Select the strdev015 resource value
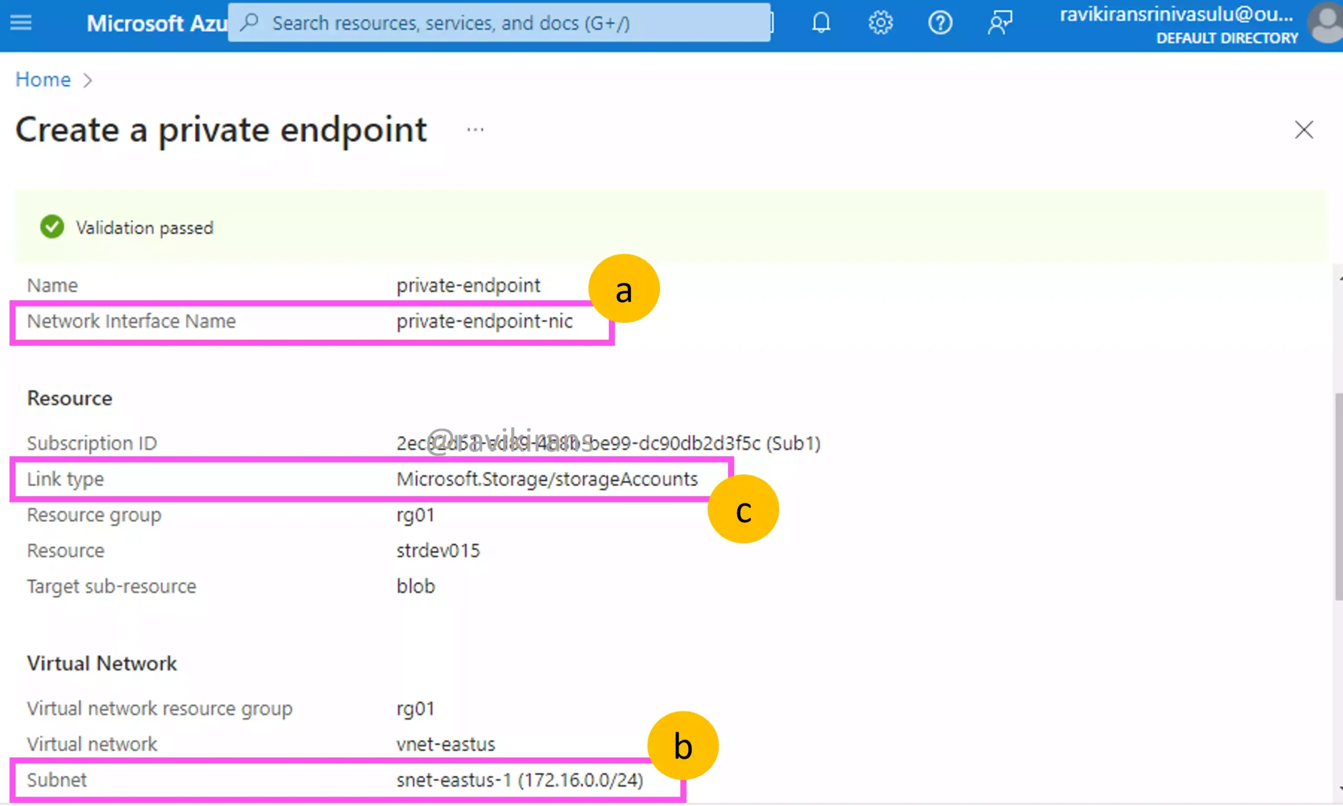Screen dimensions: 1343x806 (x=438, y=551)
